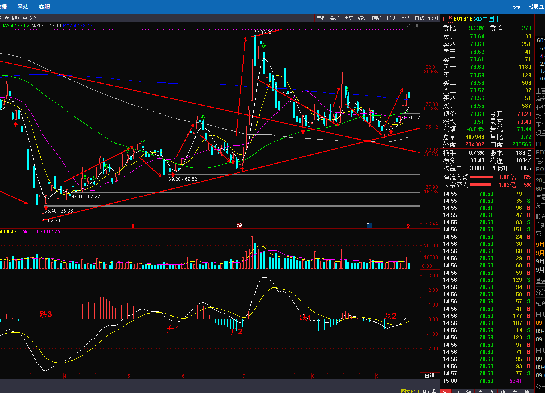Open the 客服 customer service menu
The height and width of the screenshot is (393, 545).
44,7
